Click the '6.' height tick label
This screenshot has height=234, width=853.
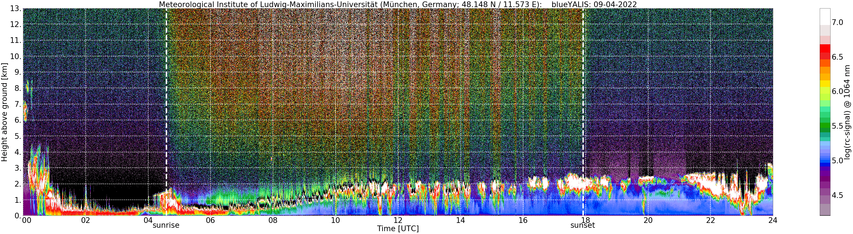pyautogui.click(x=18, y=120)
